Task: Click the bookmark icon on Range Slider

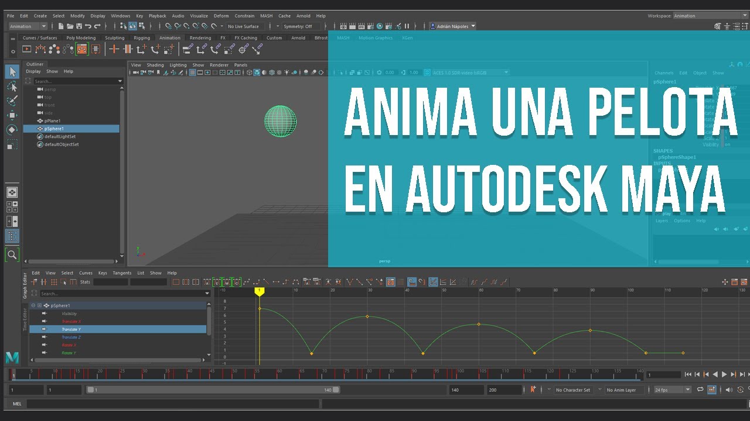Action: coord(533,389)
